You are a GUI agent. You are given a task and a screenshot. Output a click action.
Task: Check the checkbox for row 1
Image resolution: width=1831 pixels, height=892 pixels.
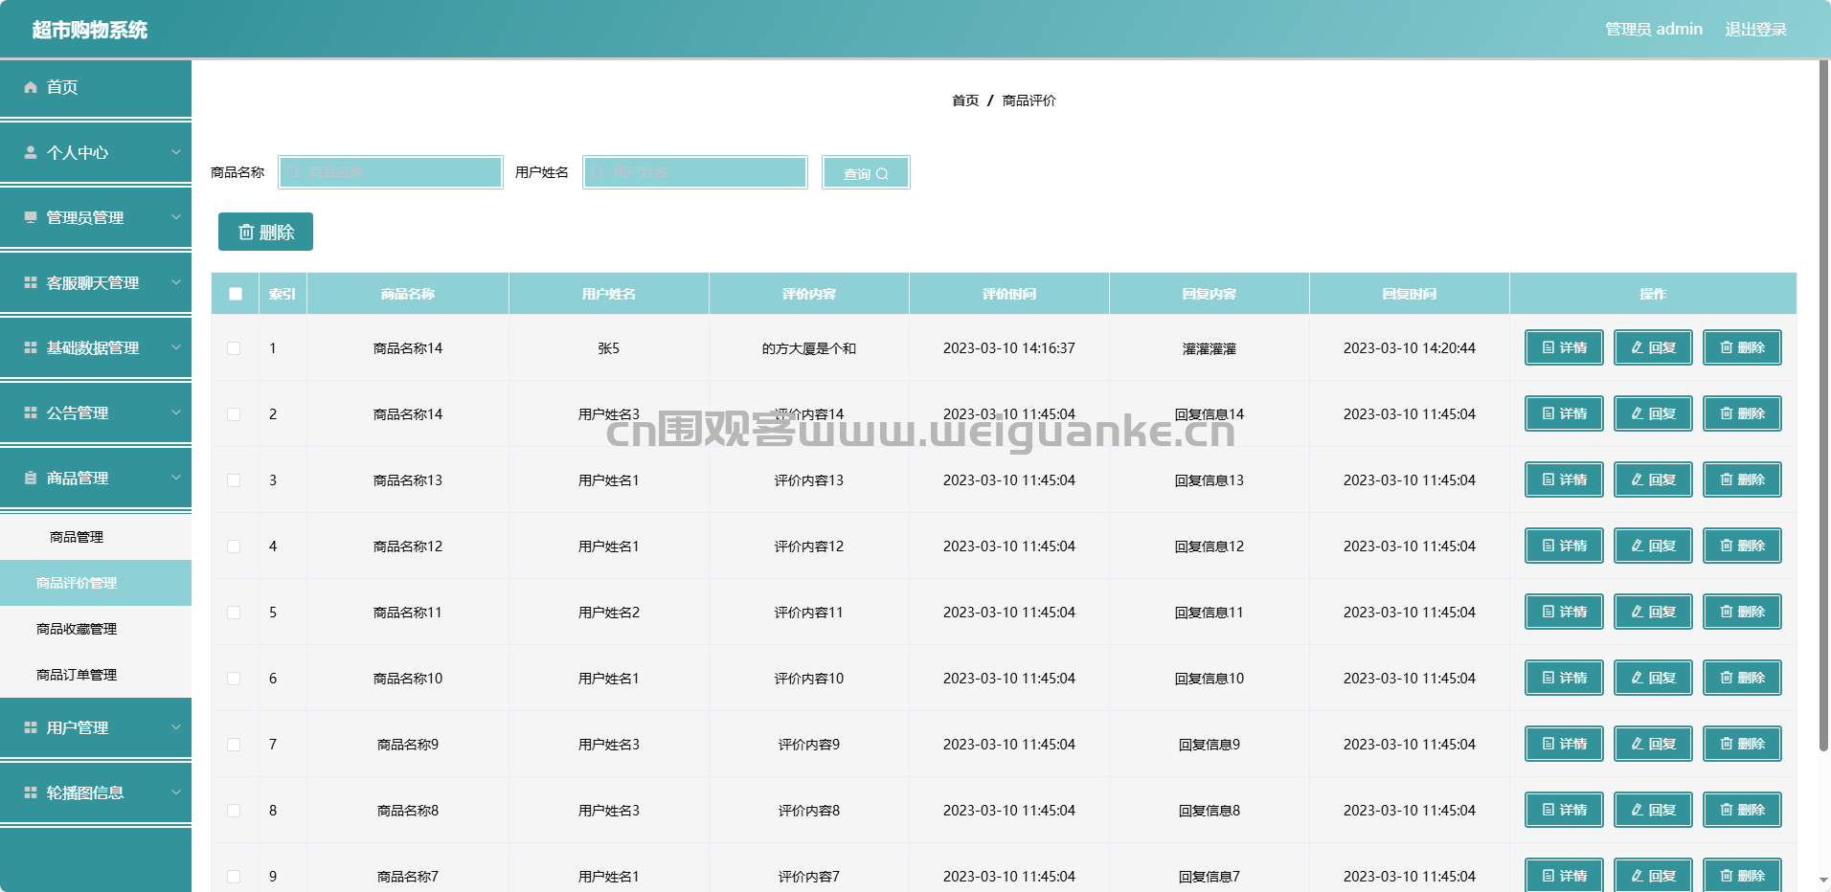(x=234, y=348)
